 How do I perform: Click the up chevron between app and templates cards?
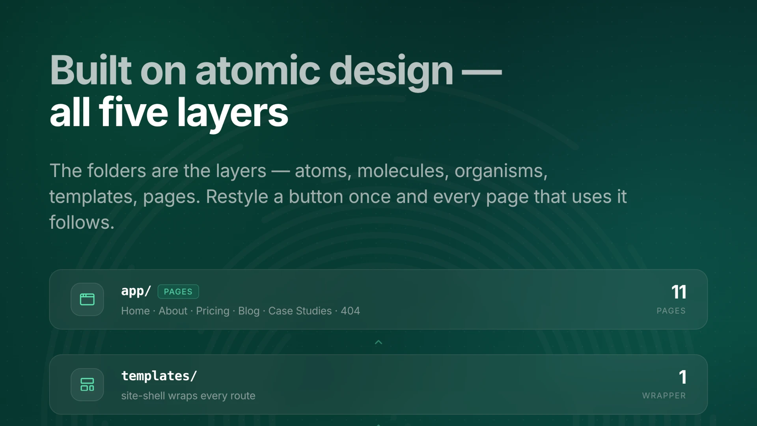pos(378,342)
